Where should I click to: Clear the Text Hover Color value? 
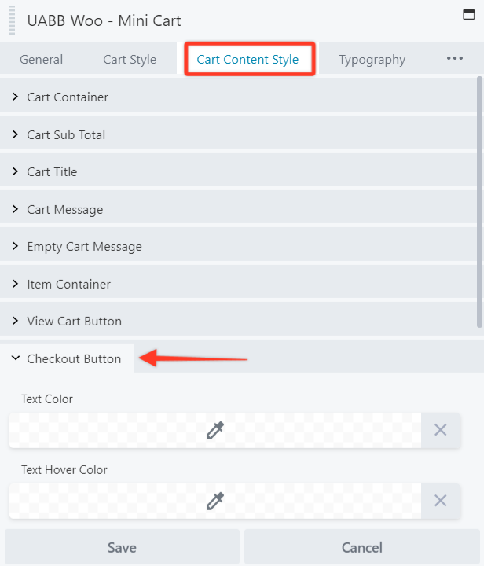click(441, 501)
